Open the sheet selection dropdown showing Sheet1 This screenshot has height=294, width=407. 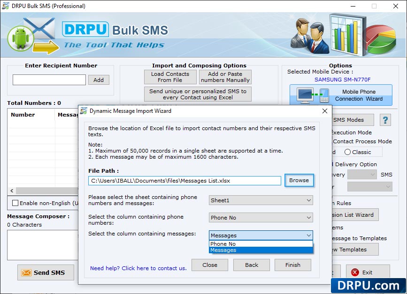point(261,200)
